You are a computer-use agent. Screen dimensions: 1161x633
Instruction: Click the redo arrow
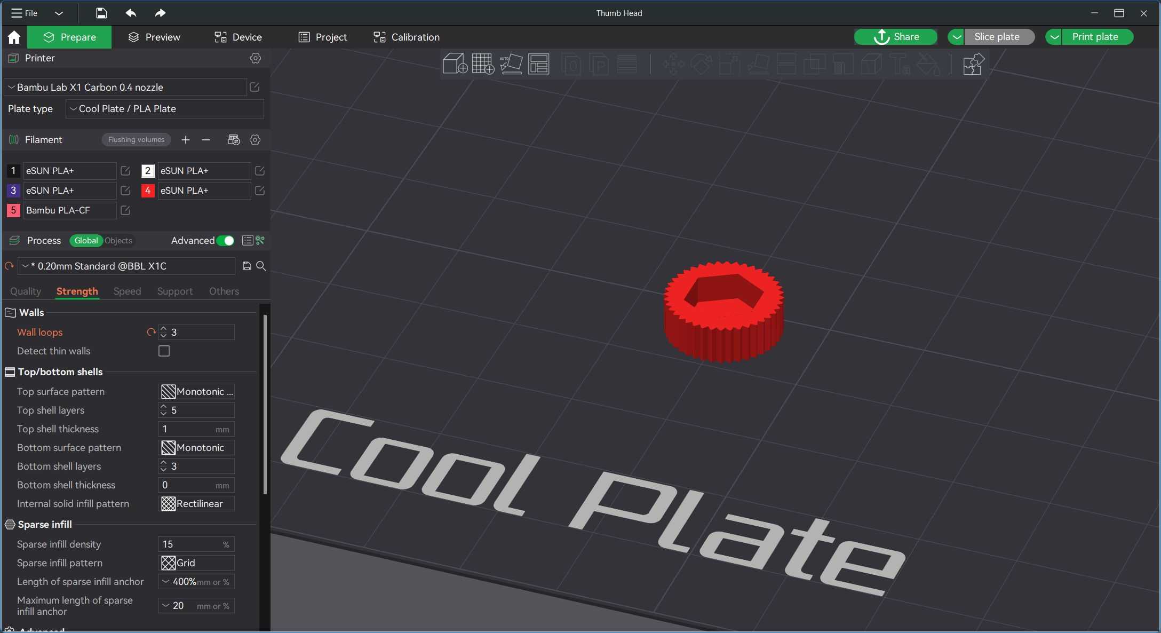coord(160,13)
